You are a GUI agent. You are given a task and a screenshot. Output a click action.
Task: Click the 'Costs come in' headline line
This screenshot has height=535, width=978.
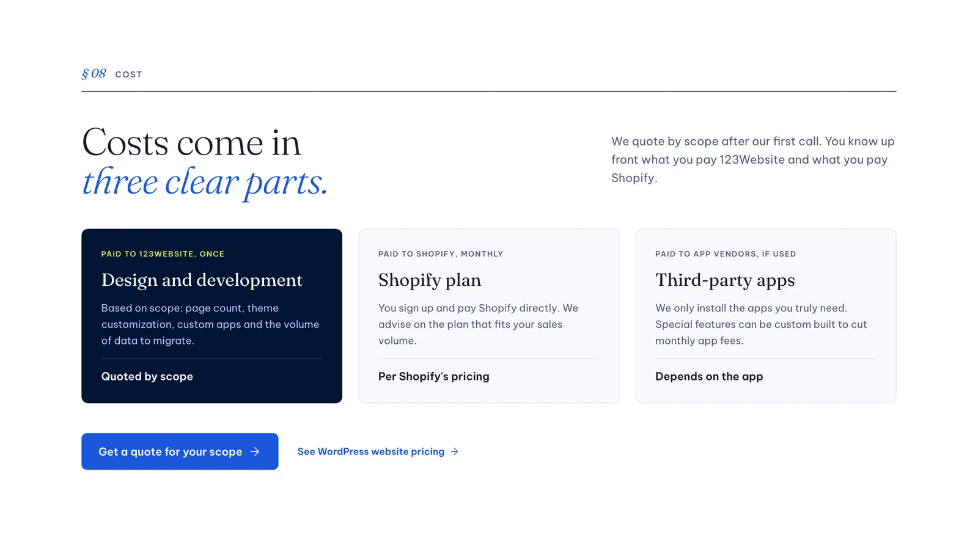[x=191, y=142]
